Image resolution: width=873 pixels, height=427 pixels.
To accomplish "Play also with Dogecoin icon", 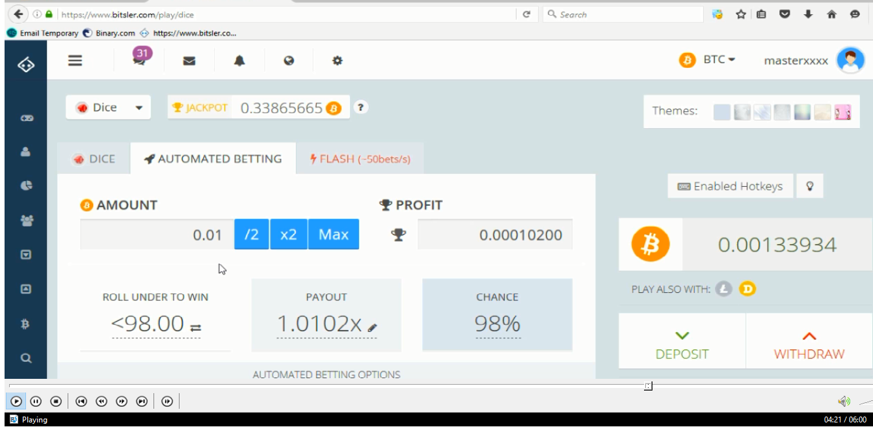I will (747, 289).
